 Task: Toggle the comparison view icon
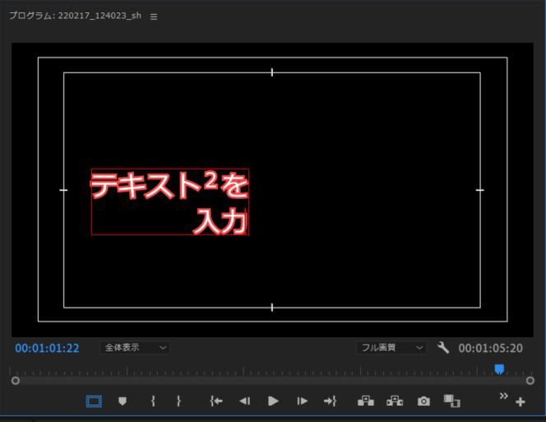coord(451,401)
